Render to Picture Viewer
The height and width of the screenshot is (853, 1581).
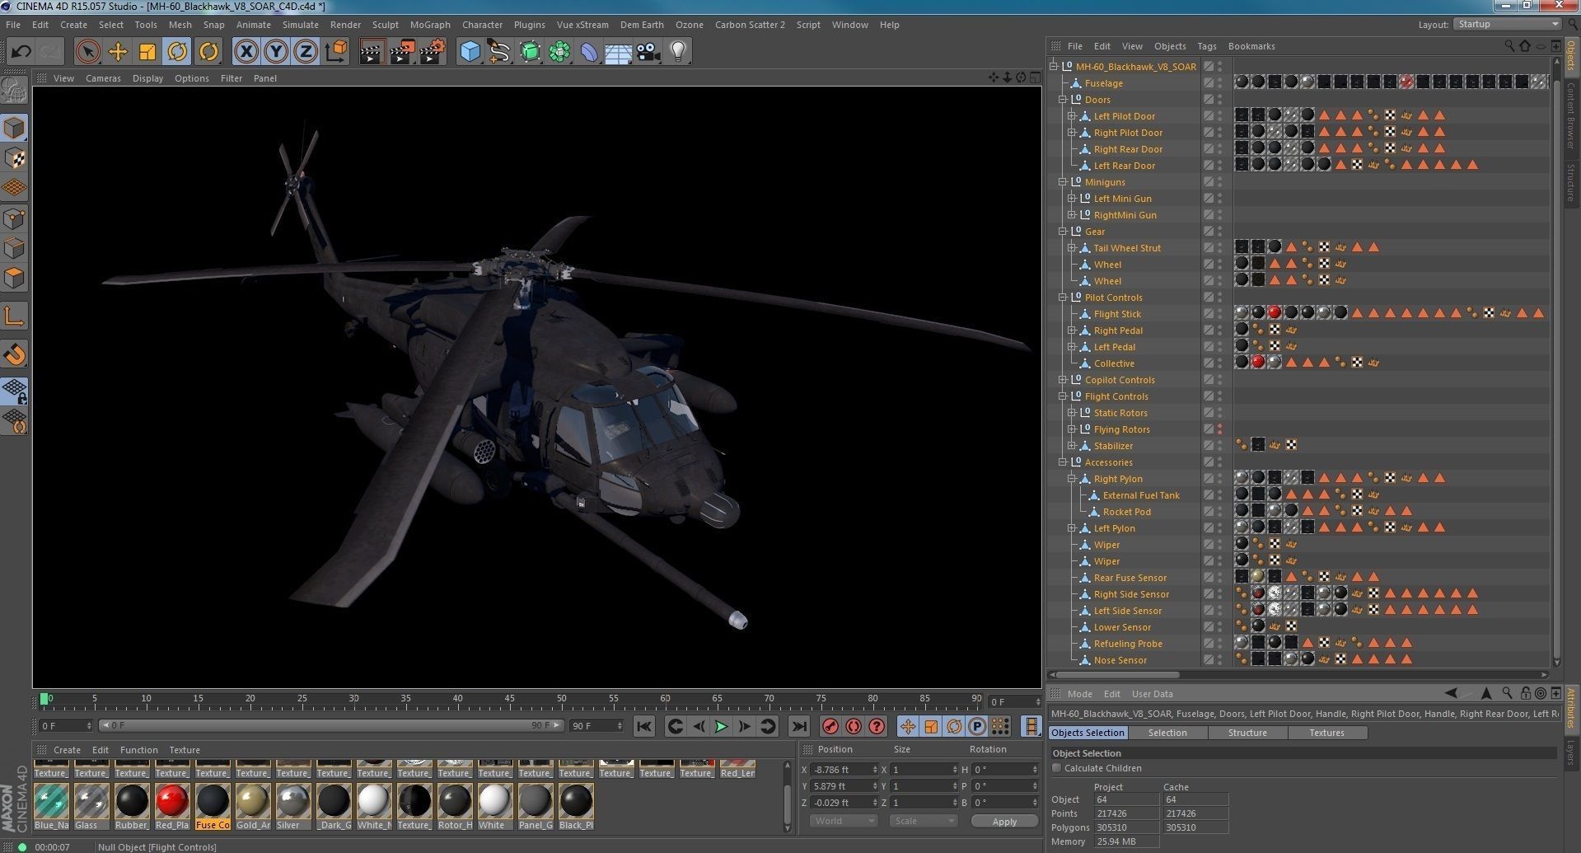click(x=401, y=51)
